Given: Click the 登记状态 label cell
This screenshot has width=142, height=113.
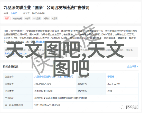Looking at the screenshot, I should pos(91,91).
